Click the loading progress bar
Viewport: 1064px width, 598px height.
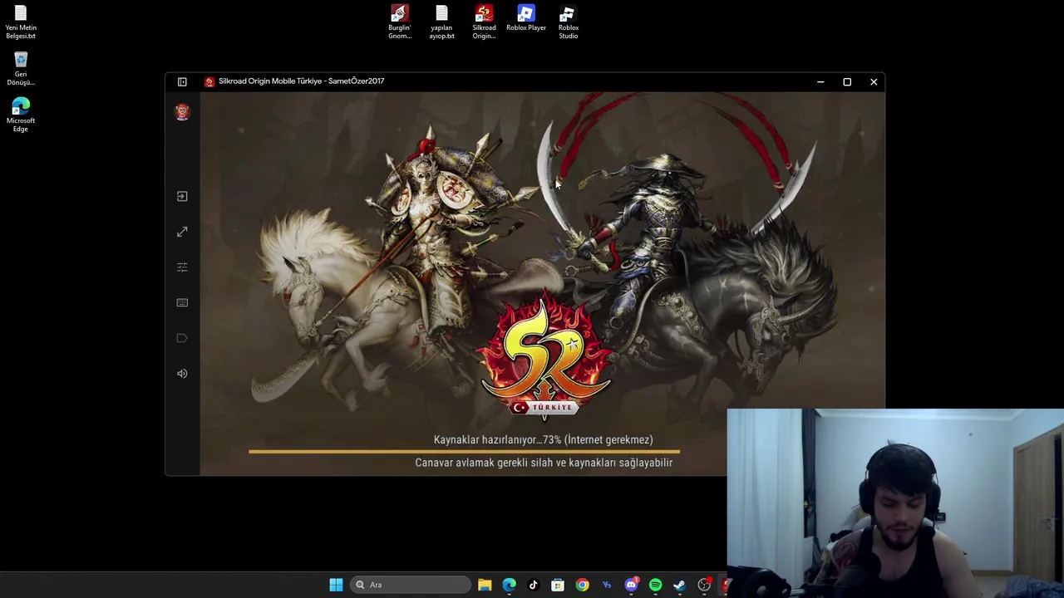pyautogui.click(x=464, y=452)
